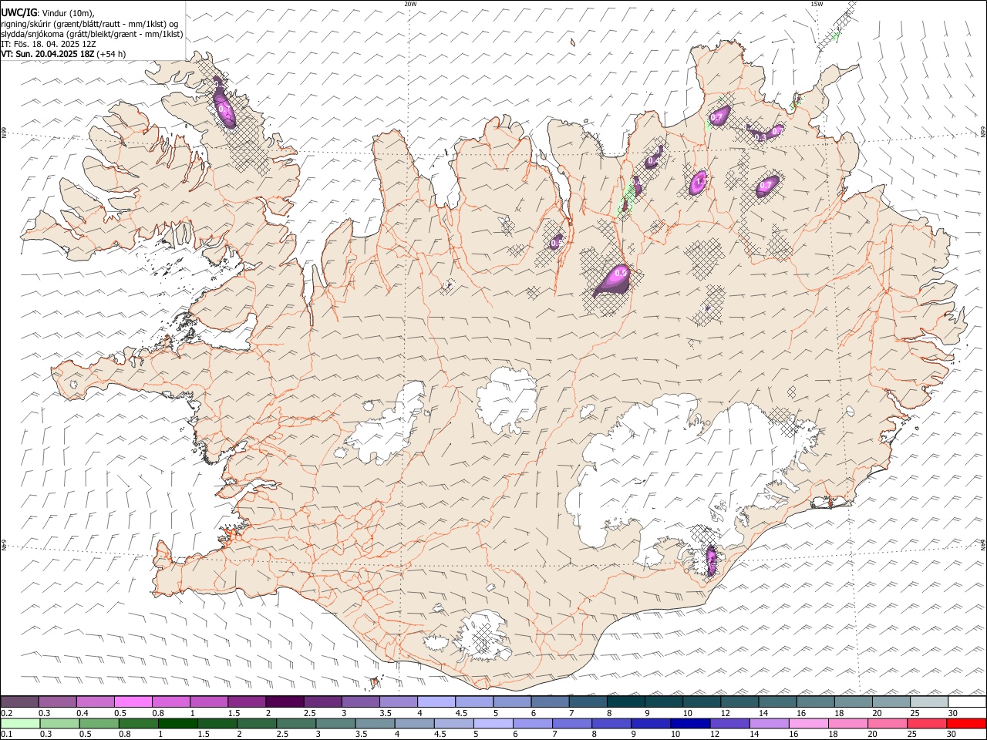Click the 0.9 snowfall label on the map
Image resolution: width=987 pixels, height=740 pixels.
point(620,273)
